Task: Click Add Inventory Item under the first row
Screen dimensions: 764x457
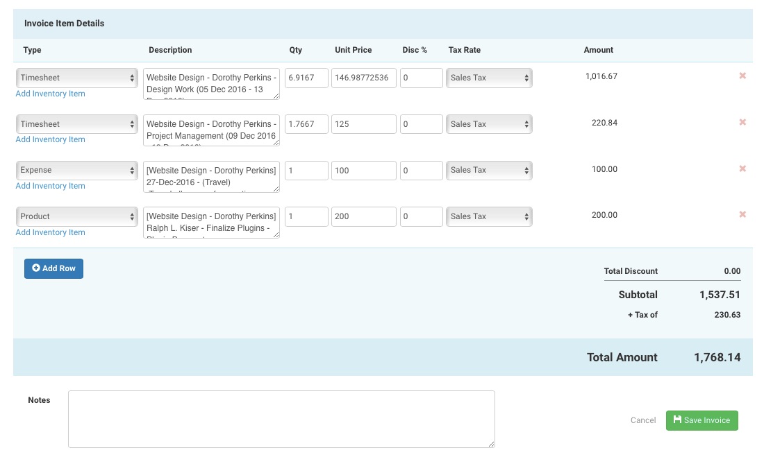Action: click(50, 94)
